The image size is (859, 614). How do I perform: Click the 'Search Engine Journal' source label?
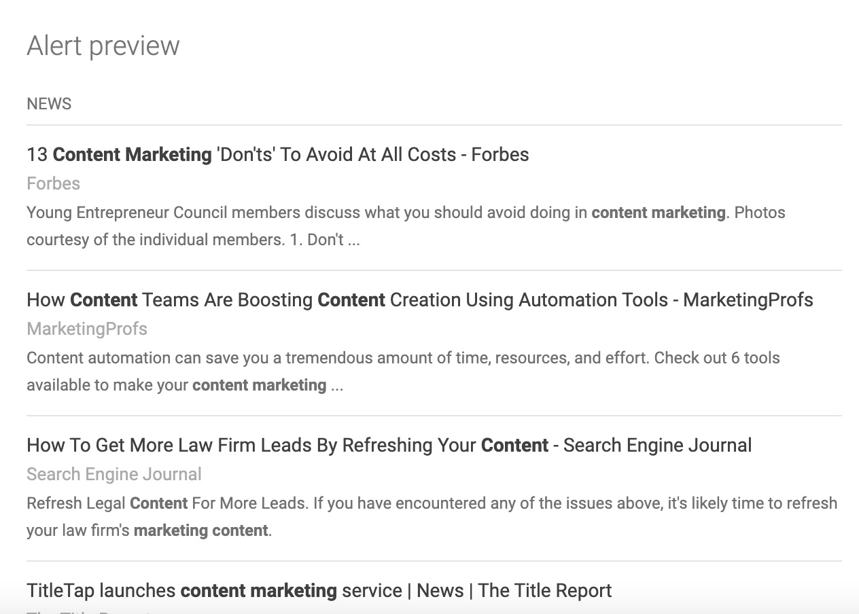tap(114, 475)
